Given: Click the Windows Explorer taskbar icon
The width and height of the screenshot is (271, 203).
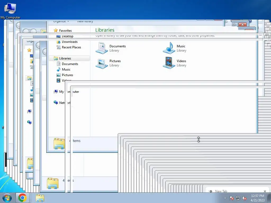Looking at the screenshot, I should [40, 198].
